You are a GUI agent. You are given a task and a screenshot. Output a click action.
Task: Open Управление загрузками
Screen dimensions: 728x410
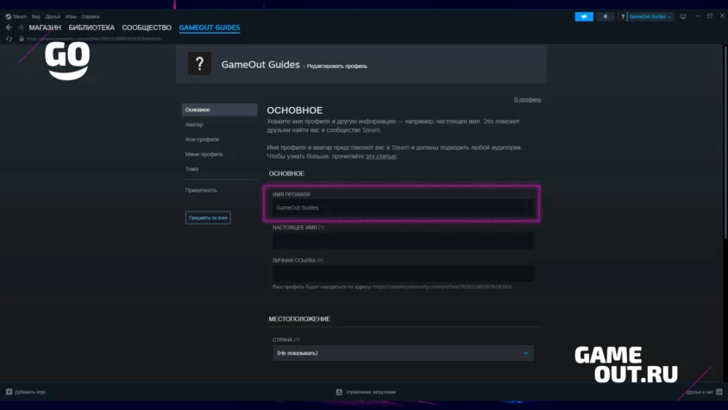point(366,392)
